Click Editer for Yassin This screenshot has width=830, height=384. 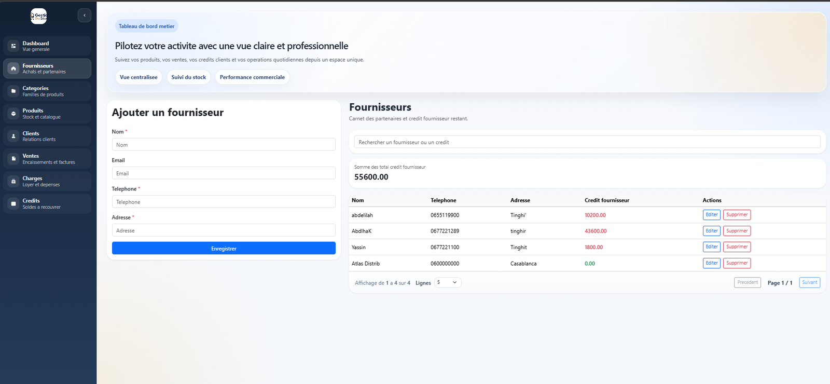pyautogui.click(x=712, y=247)
